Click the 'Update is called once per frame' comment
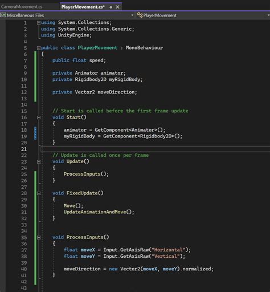 point(100,155)
